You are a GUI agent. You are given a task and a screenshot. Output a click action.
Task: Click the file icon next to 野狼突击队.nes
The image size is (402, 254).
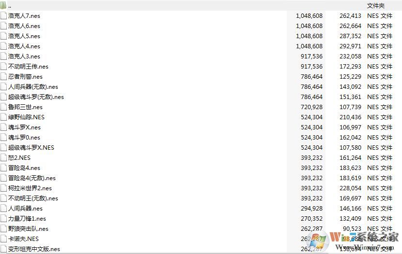click(x=3, y=228)
